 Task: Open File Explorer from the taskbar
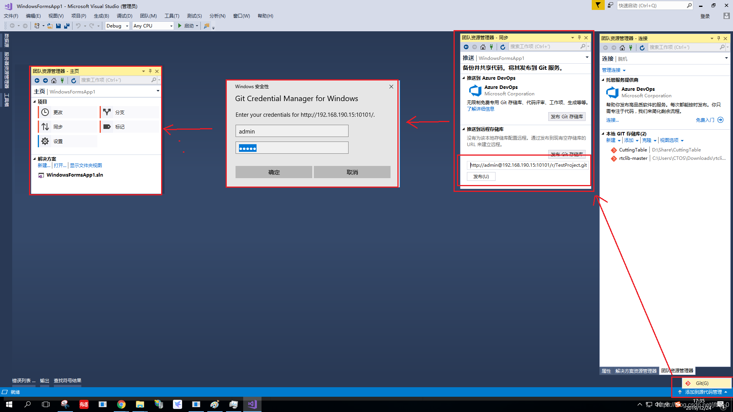[x=140, y=404]
